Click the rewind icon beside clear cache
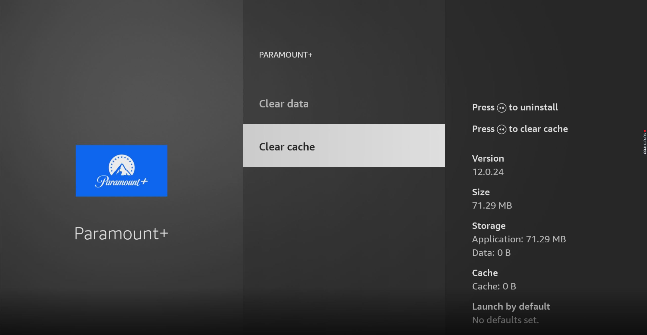The image size is (647, 335). click(501, 130)
